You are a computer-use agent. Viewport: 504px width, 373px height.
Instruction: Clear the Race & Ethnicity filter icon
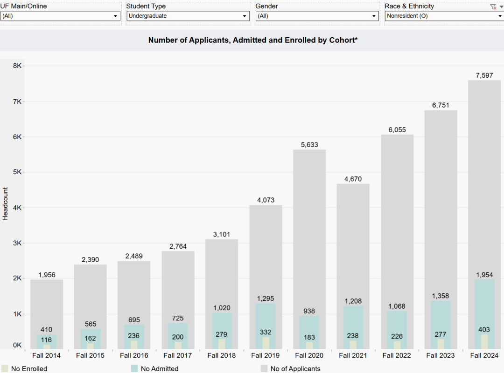pos(493,7)
